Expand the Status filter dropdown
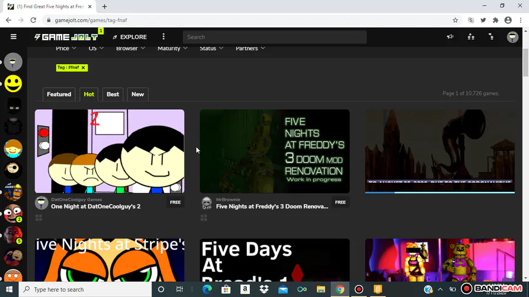 click(x=211, y=49)
